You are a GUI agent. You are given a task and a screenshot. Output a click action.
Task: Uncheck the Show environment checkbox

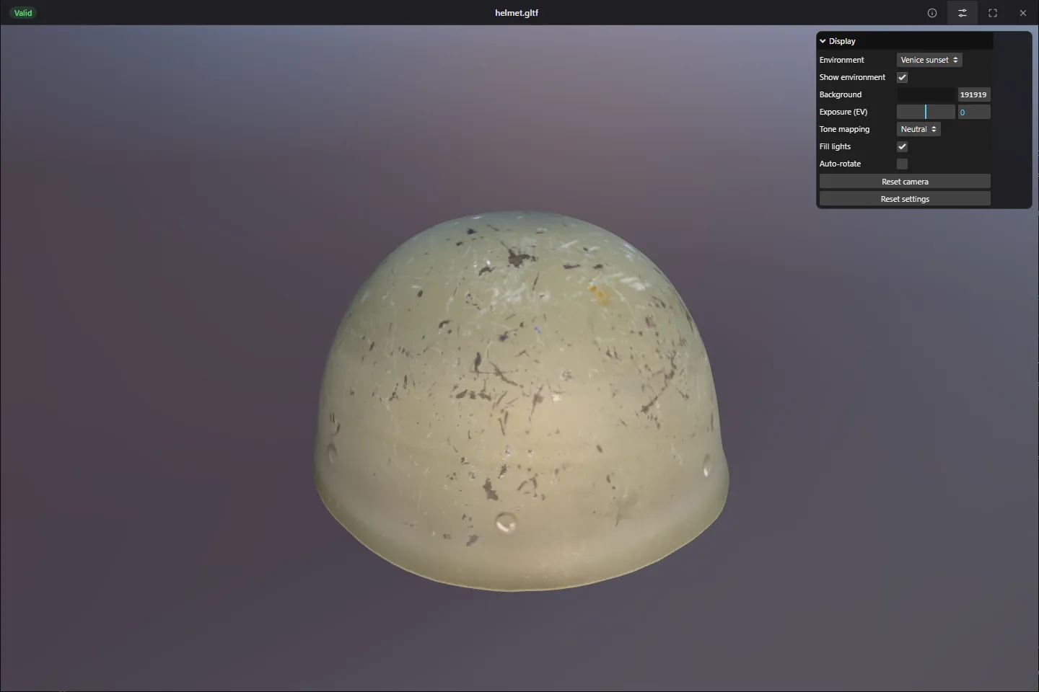(x=902, y=77)
